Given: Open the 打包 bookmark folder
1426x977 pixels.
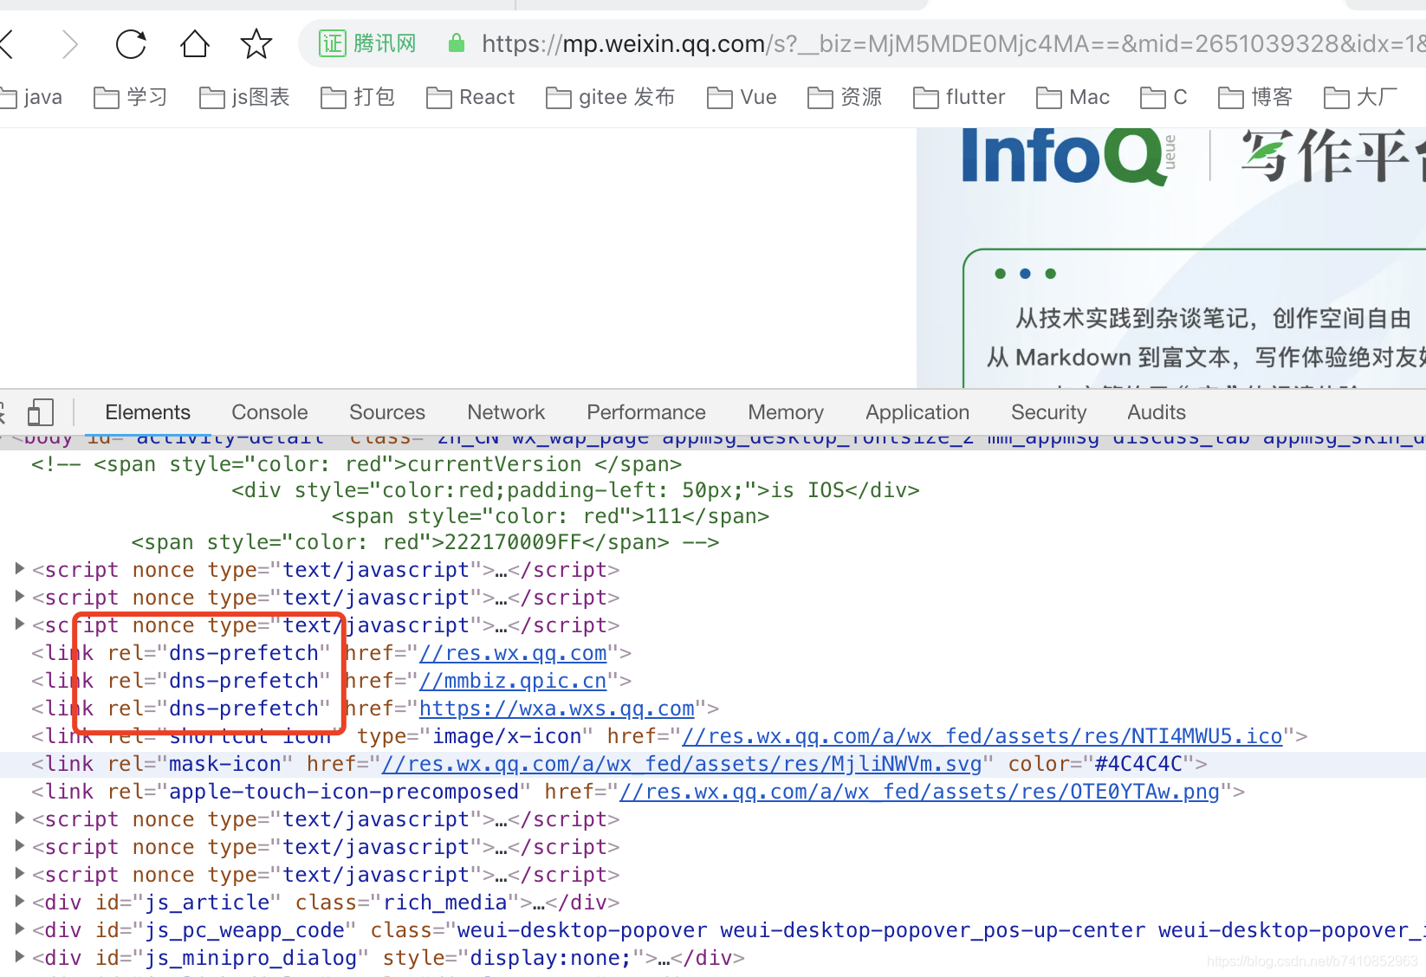Looking at the screenshot, I should tap(358, 97).
